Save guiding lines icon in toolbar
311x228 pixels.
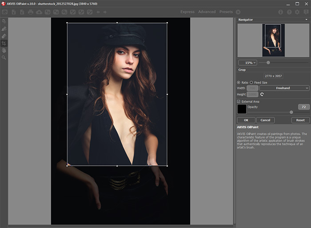tap(81, 12)
